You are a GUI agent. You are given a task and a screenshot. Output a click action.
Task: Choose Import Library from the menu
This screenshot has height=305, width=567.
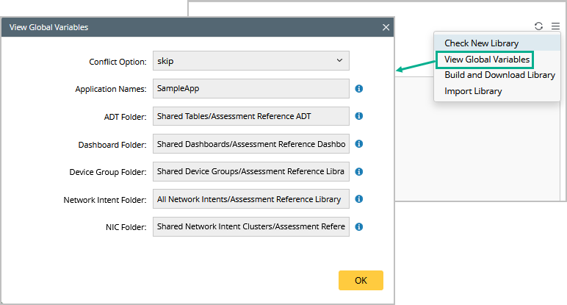[x=473, y=91]
